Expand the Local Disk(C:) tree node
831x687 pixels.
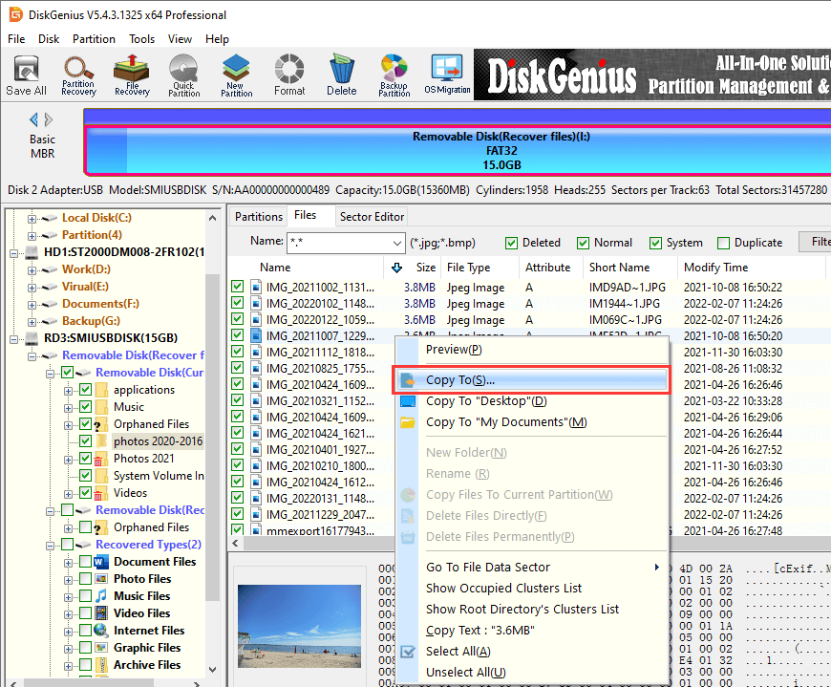[32, 218]
